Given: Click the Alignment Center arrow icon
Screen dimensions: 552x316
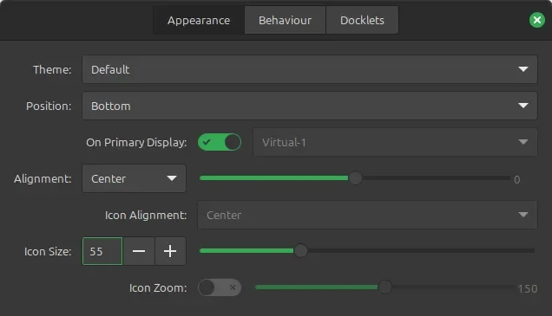Looking at the screenshot, I should (172, 178).
